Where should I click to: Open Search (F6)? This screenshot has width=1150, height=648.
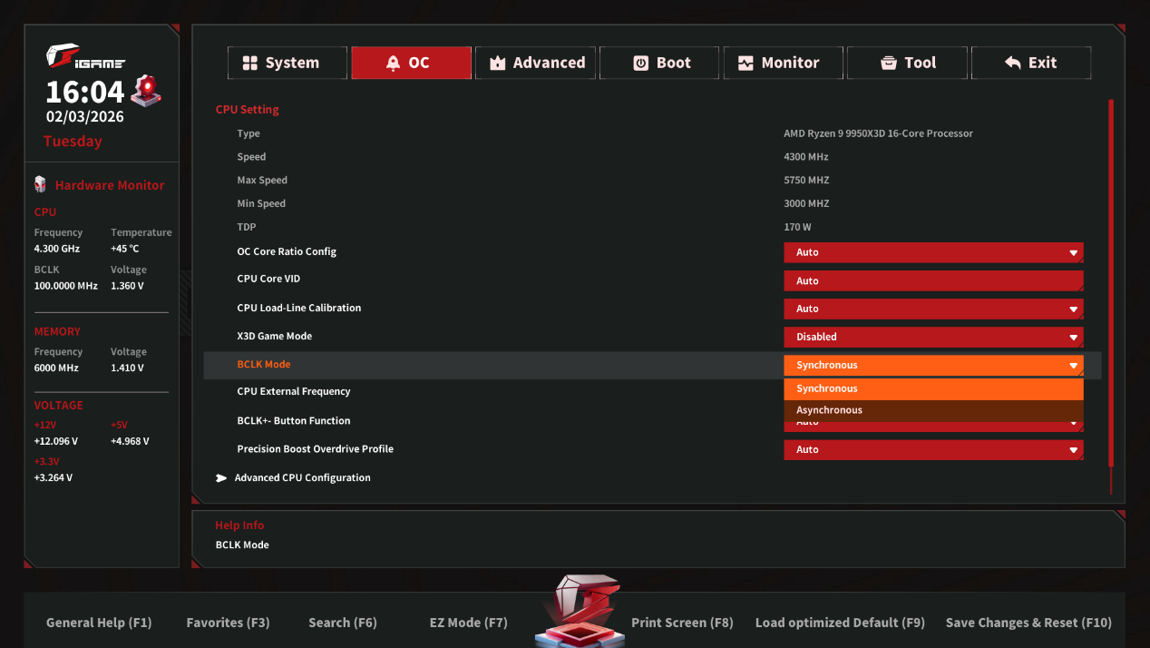(342, 623)
